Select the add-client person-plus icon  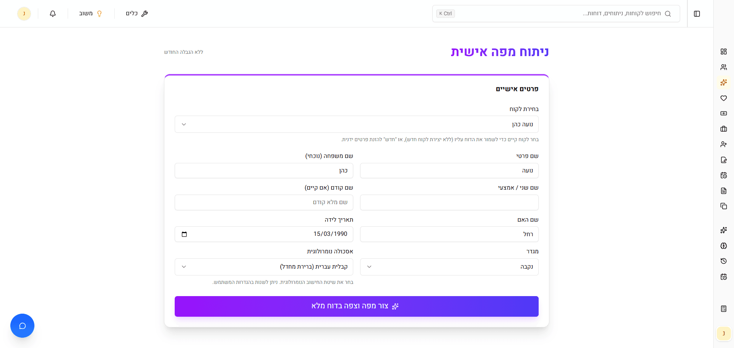pos(724,144)
